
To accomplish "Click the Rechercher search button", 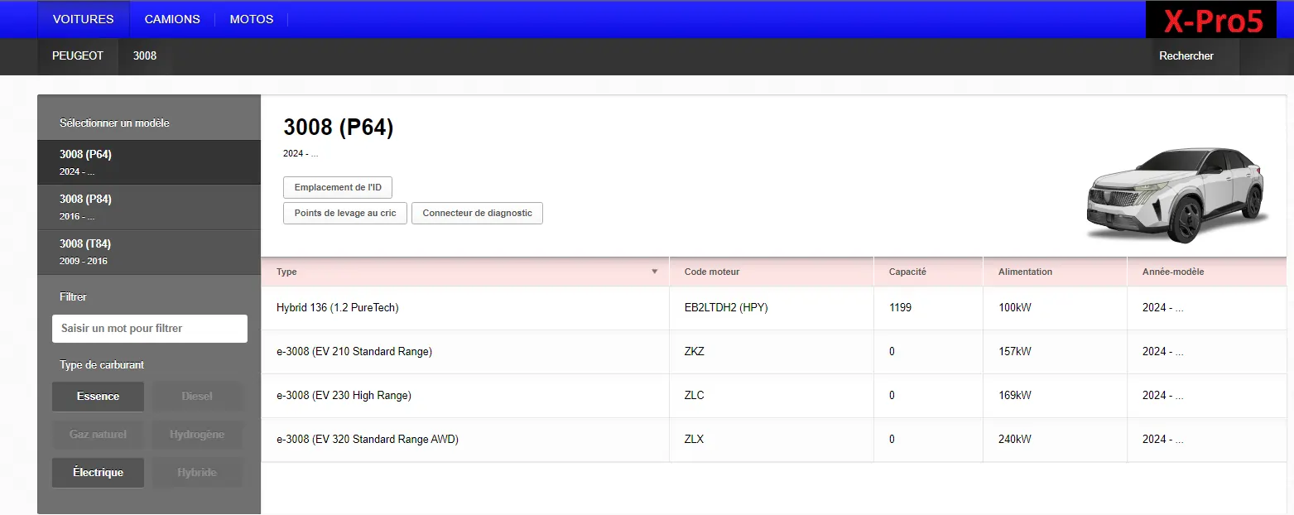I will 1186,56.
